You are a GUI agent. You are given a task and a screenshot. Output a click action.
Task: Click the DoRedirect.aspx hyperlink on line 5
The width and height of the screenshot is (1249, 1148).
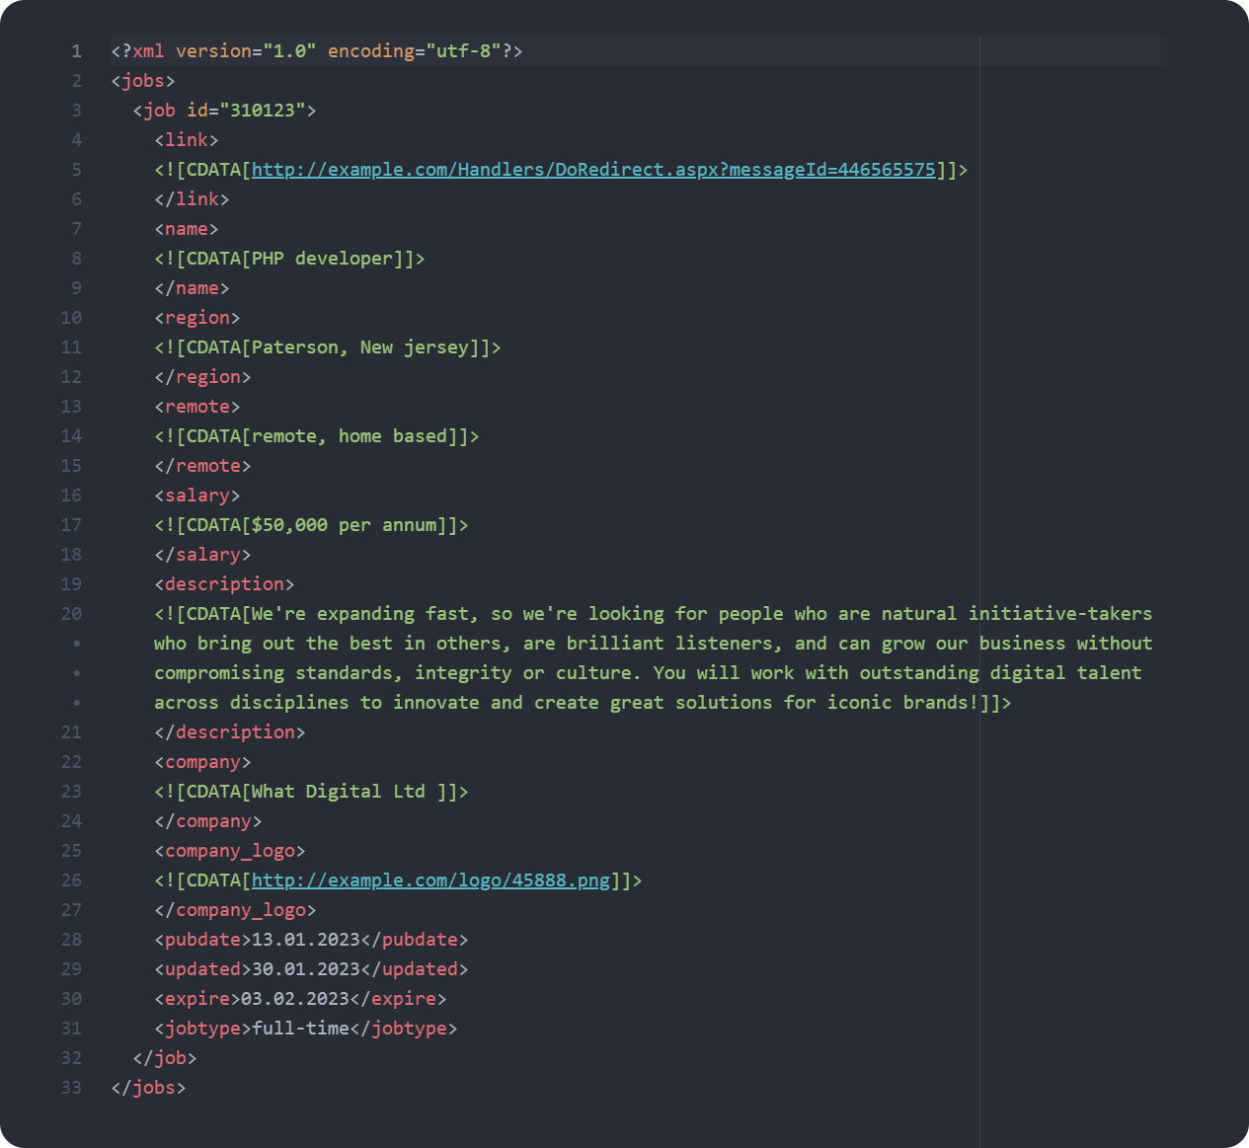click(592, 169)
